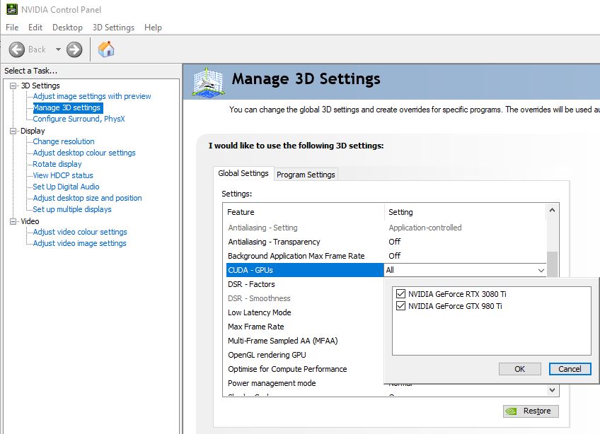Select Change resolution in the task tree
This screenshot has width=600, height=434.
point(64,141)
